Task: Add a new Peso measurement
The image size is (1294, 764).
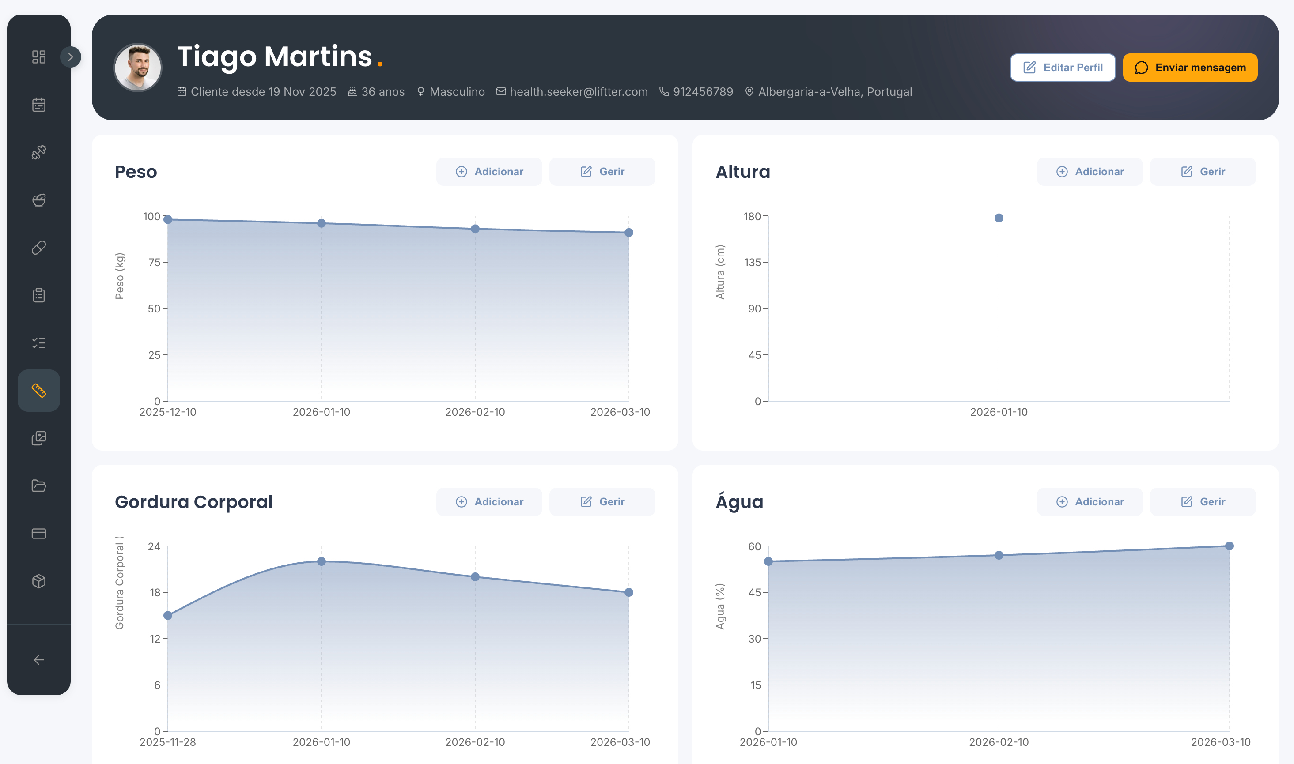Action: pos(489,171)
